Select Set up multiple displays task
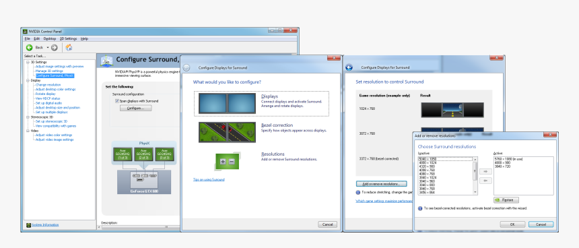The height and width of the screenshot is (248, 579). click(52, 112)
